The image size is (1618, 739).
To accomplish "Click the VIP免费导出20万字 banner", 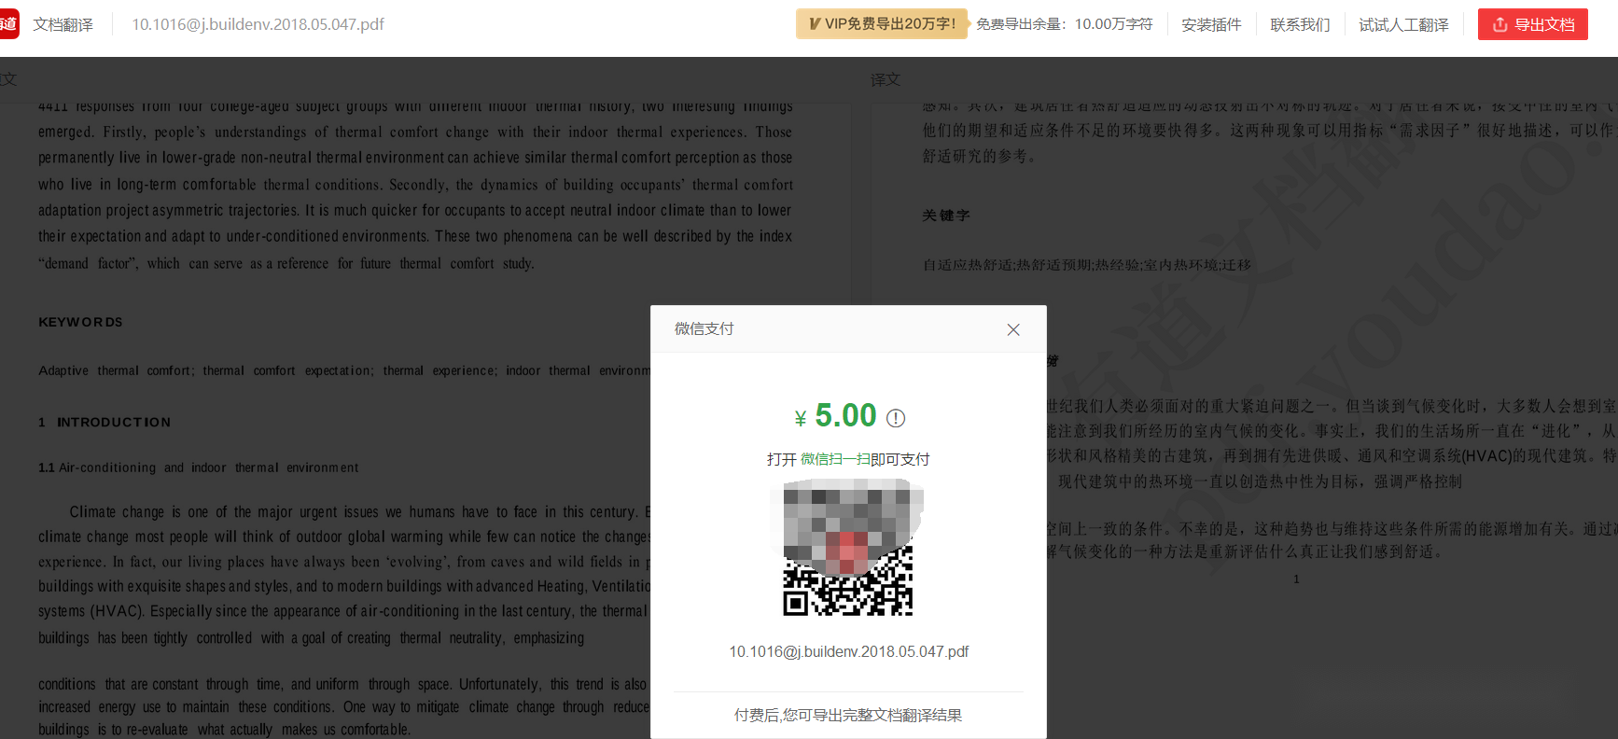I will [882, 24].
